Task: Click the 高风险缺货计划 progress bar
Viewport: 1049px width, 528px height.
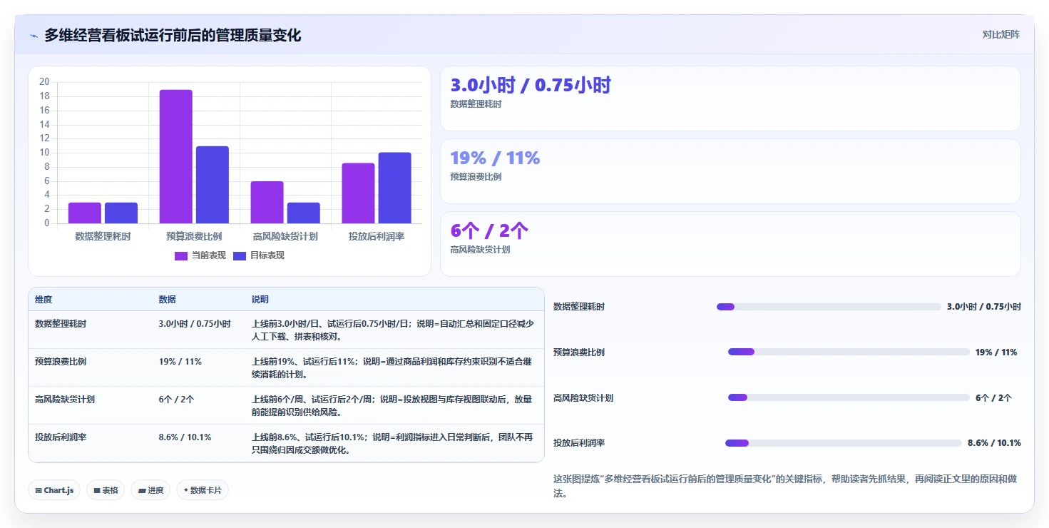Action: (849, 397)
